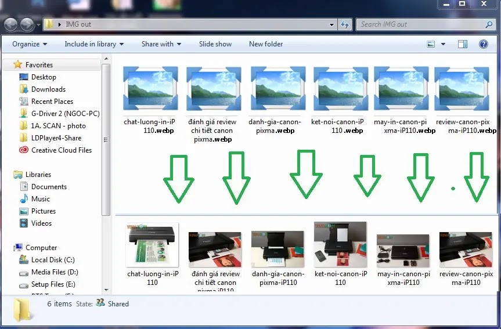The width and height of the screenshot is (501, 329).
Task: Open recent pages dropdown beside Forward arrow
Action: point(38,24)
